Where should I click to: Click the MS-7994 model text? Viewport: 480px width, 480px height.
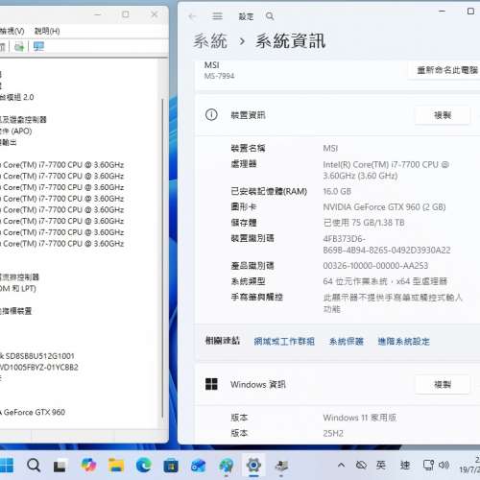point(219,76)
